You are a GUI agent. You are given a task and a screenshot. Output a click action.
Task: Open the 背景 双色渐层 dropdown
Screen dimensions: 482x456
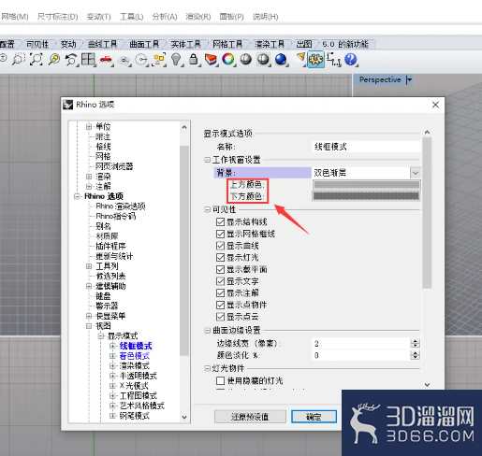click(416, 173)
